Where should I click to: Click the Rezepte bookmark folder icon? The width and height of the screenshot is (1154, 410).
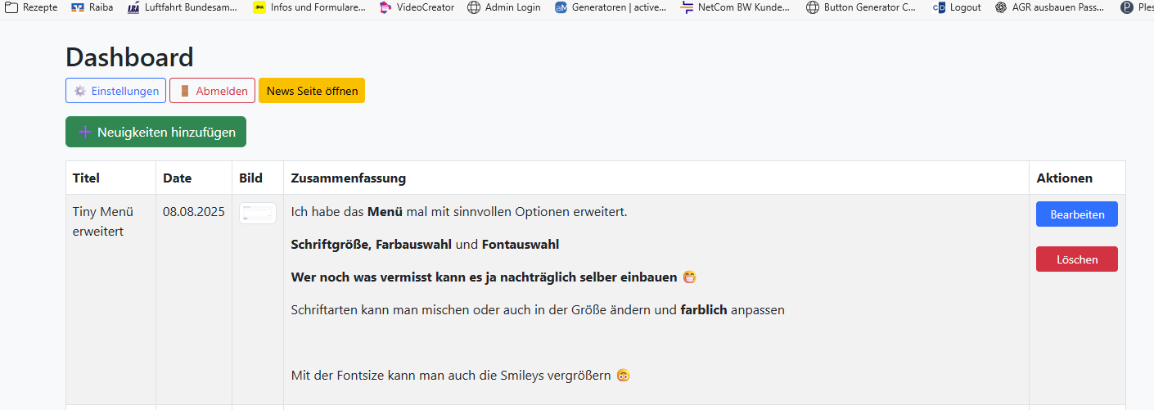tap(11, 7)
